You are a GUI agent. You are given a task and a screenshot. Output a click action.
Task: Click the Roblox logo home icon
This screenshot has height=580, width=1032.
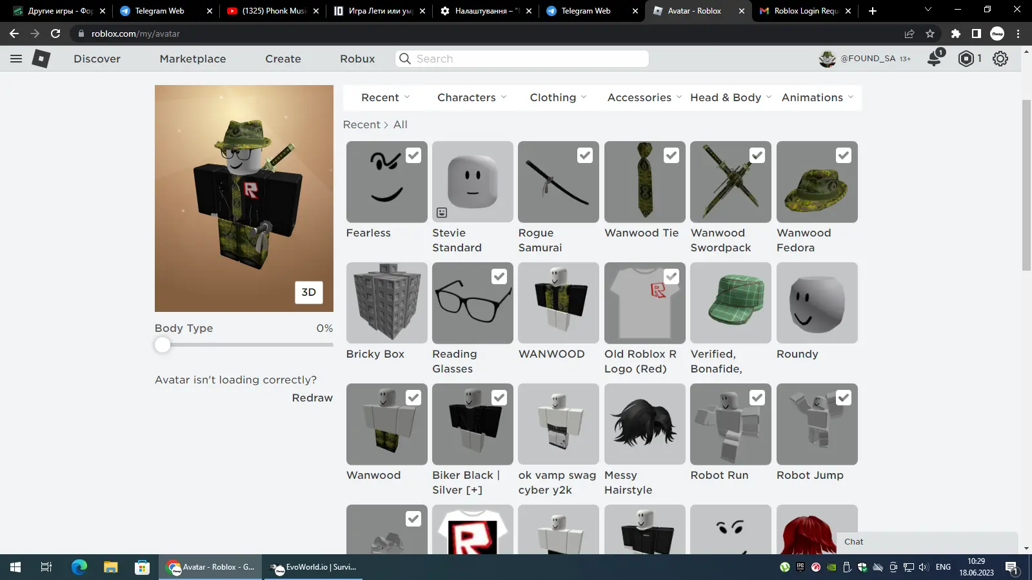point(41,59)
